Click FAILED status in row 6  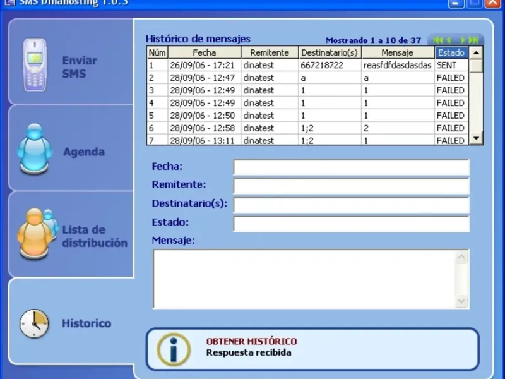(x=451, y=128)
